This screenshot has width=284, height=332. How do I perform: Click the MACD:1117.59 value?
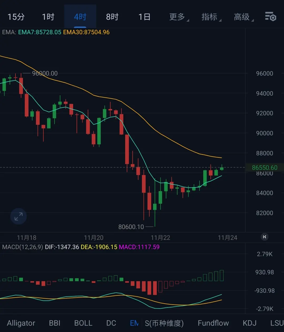pyautogui.click(x=139, y=247)
